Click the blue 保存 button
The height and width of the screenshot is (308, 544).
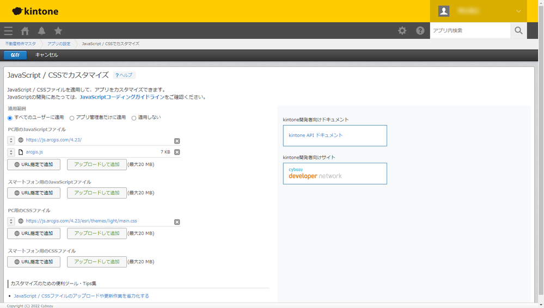pyautogui.click(x=15, y=55)
